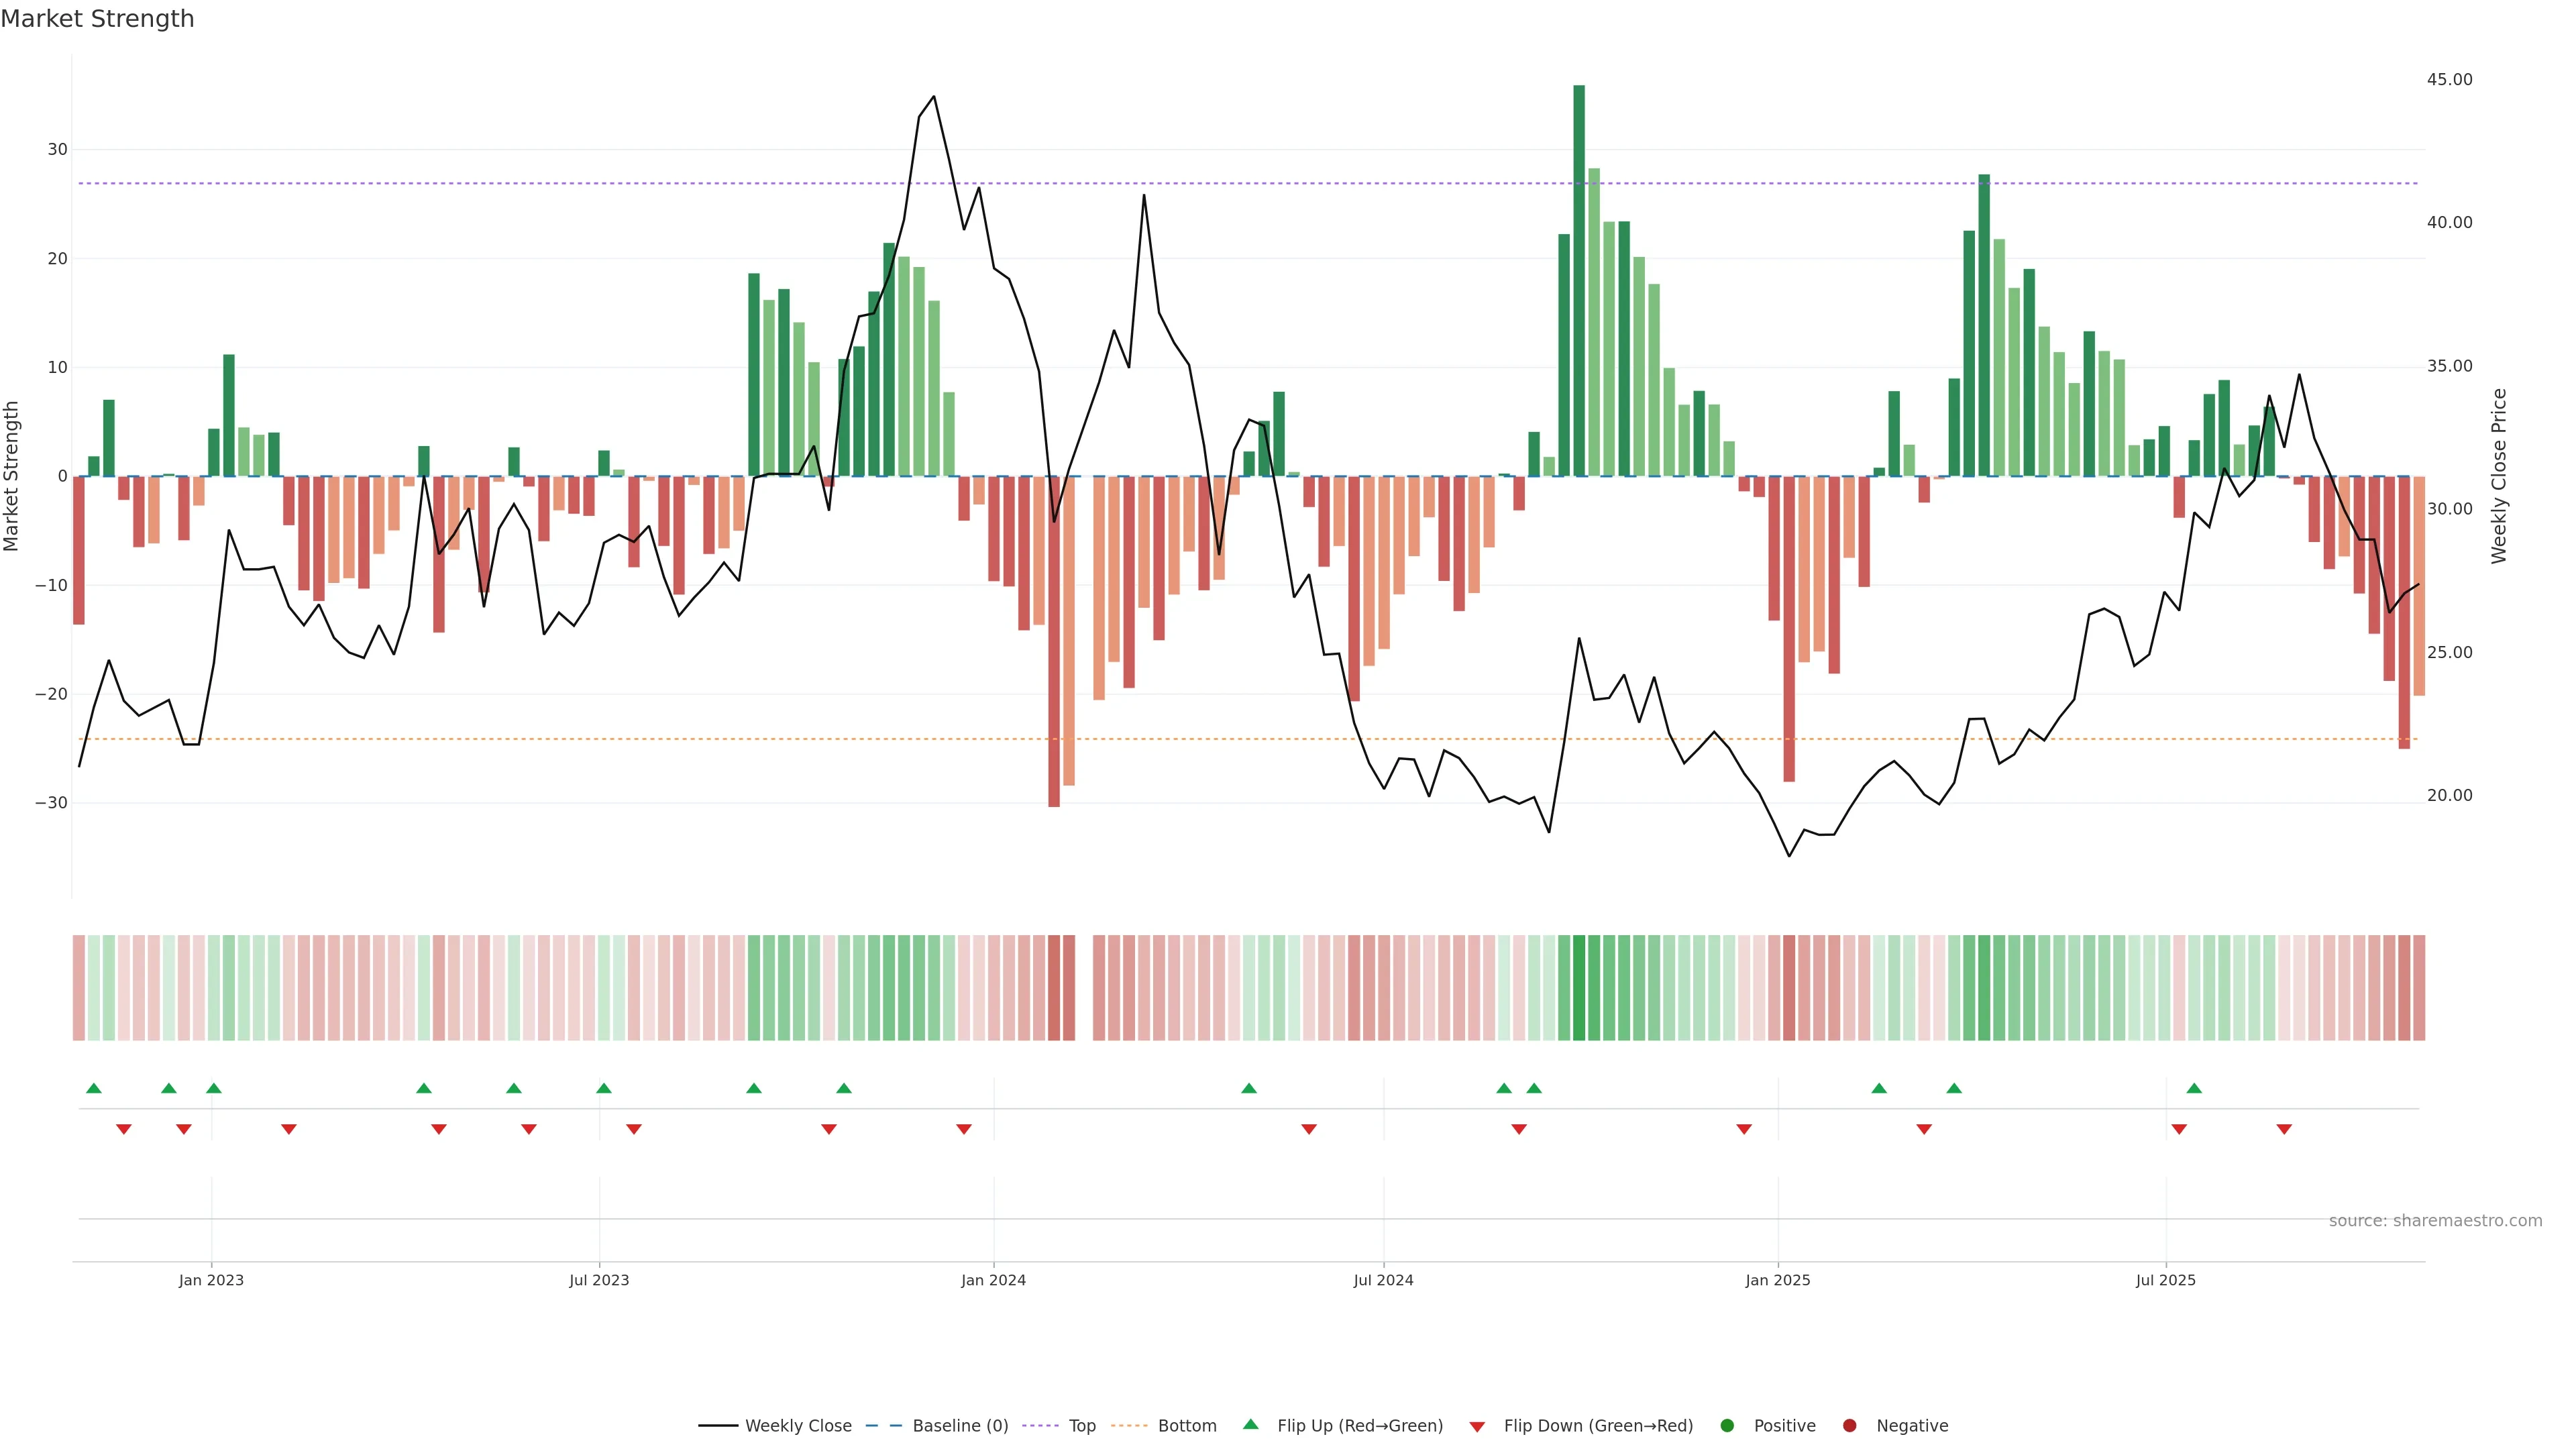Click the last red flip-down triangle marker

pyautogui.click(x=2284, y=1129)
